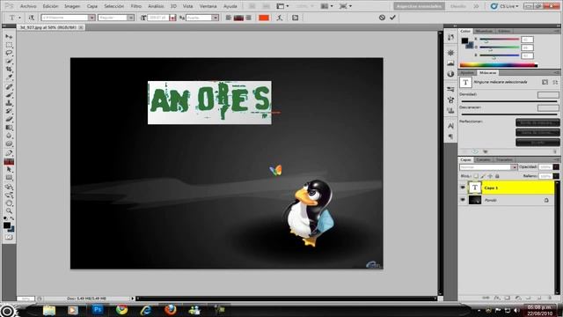Viewport: 563px width, 317px height.
Task: Select the Brush tool
Action: (9, 95)
